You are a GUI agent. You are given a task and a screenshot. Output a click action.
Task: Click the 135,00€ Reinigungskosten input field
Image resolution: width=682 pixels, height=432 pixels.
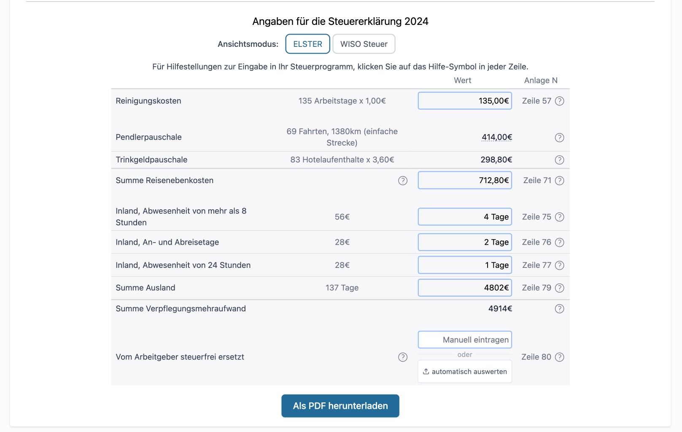tap(464, 100)
